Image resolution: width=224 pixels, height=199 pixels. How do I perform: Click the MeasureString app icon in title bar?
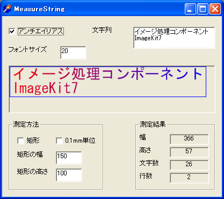point(7,9)
